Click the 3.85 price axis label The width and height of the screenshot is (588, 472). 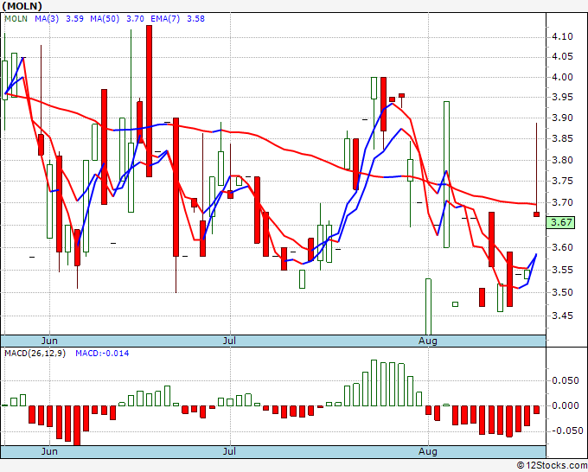click(562, 138)
